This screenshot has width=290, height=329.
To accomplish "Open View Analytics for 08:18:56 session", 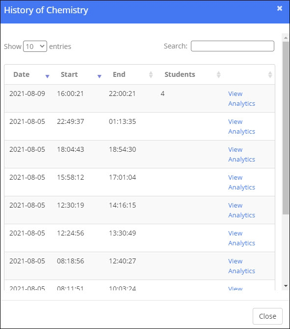I will click(241, 266).
